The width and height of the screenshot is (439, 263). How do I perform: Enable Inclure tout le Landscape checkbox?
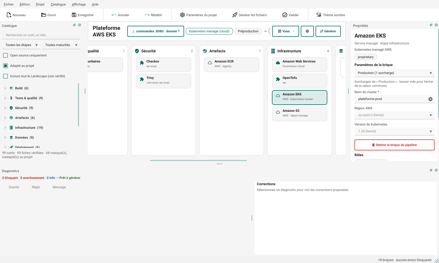click(x=5, y=76)
